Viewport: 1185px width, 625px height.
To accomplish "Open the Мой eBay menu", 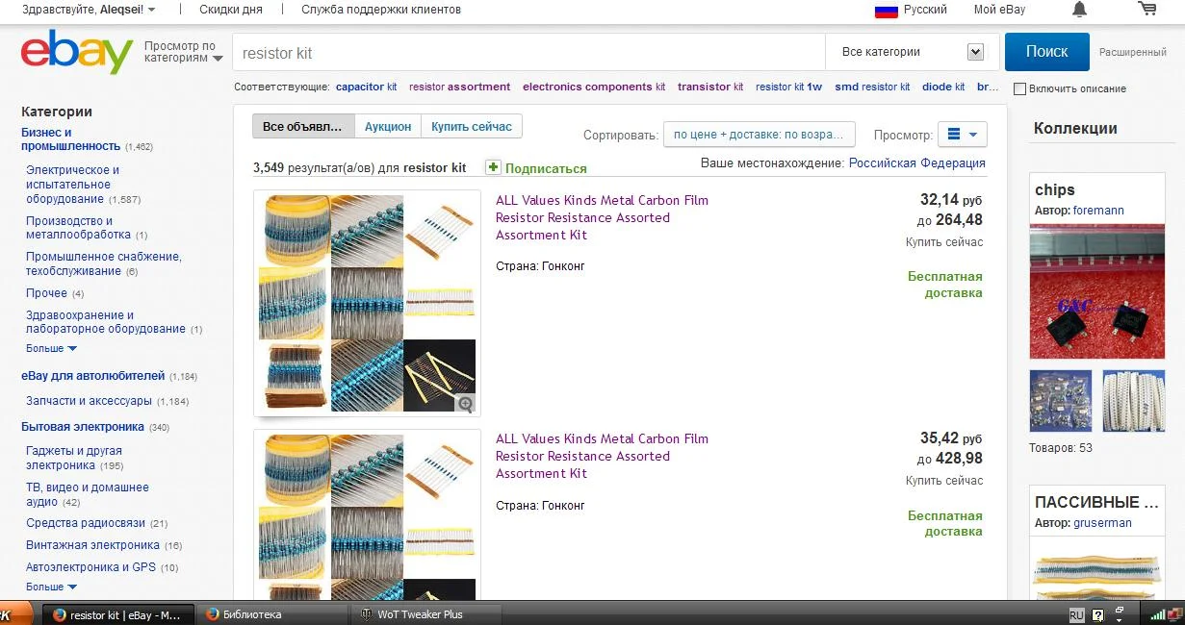I will point(999,10).
